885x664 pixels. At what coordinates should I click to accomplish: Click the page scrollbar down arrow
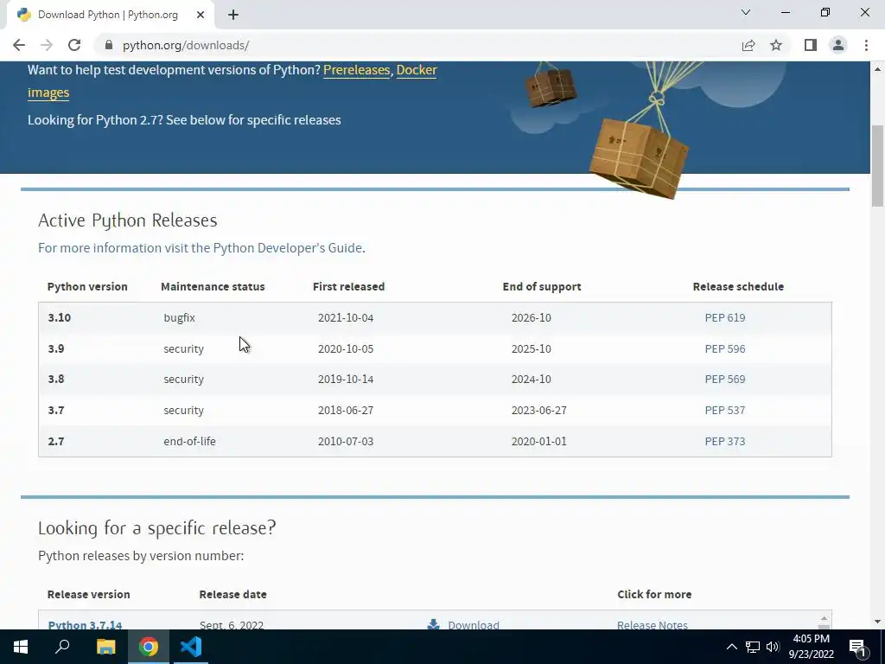pyautogui.click(x=877, y=622)
